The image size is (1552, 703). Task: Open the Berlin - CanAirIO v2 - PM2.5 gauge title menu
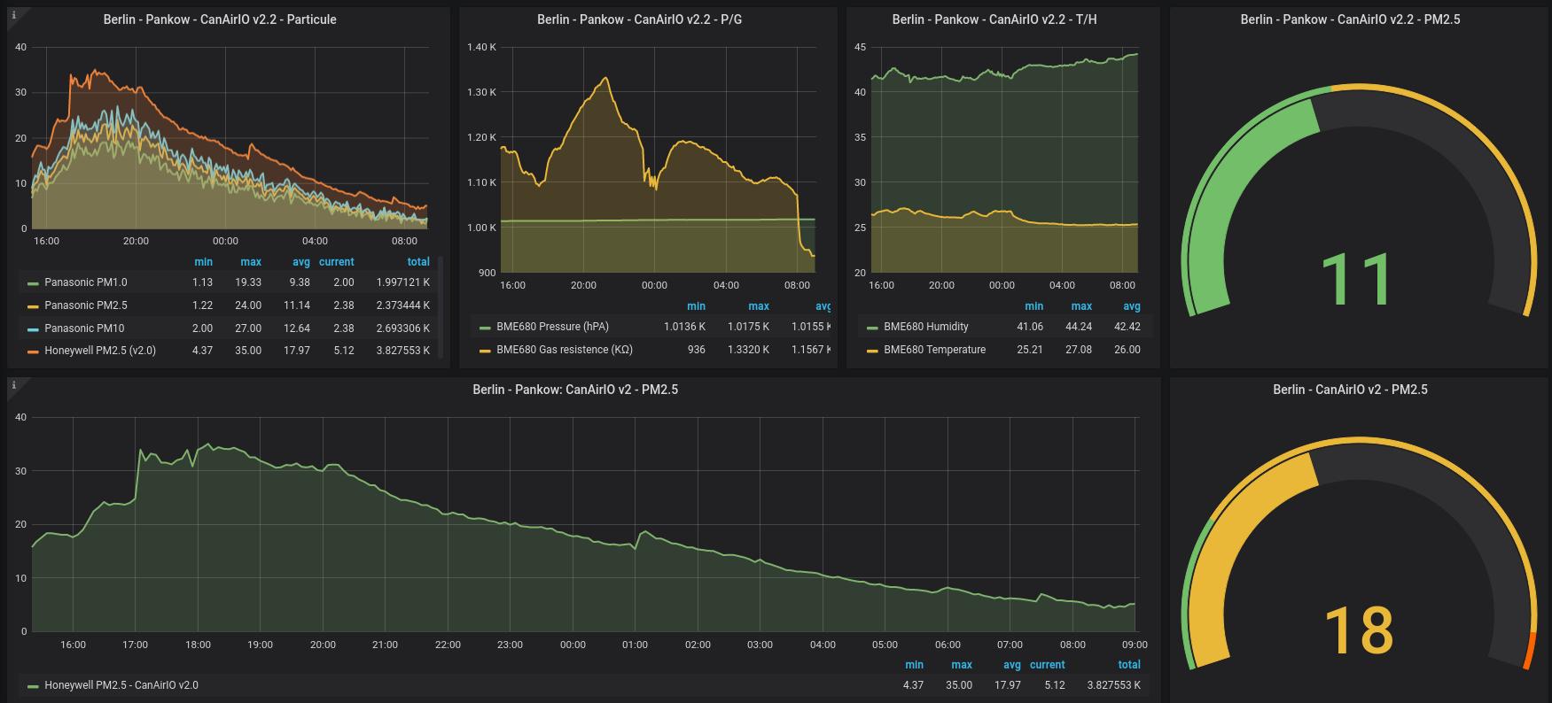1350,390
